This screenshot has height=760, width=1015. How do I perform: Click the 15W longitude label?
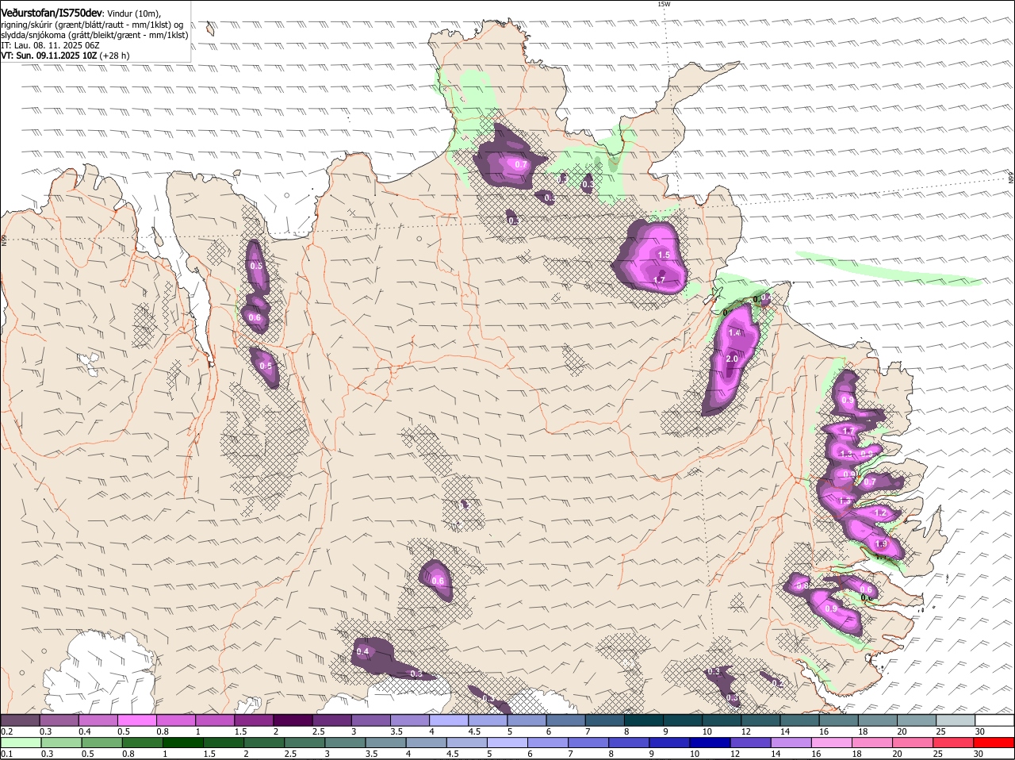[664, 4]
